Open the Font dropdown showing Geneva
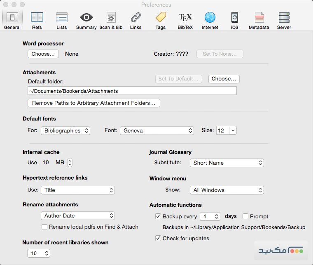This screenshot has width=313, height=265. (156, 130)
